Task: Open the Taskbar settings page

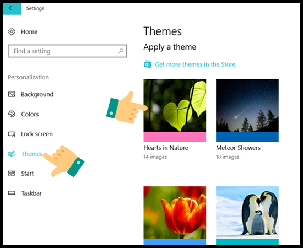Action: coord(31,193)
